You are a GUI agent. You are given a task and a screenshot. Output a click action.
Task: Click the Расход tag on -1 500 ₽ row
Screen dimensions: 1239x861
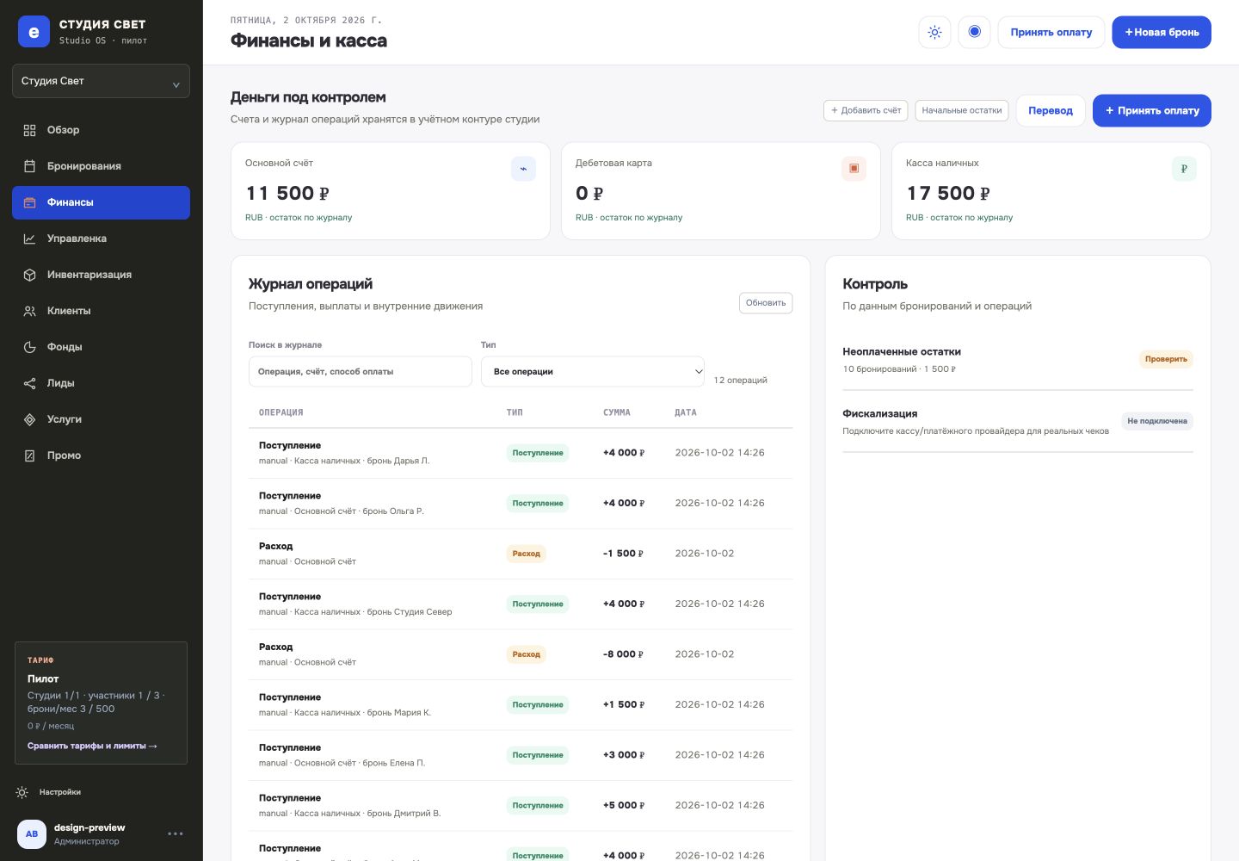[526, 554]
